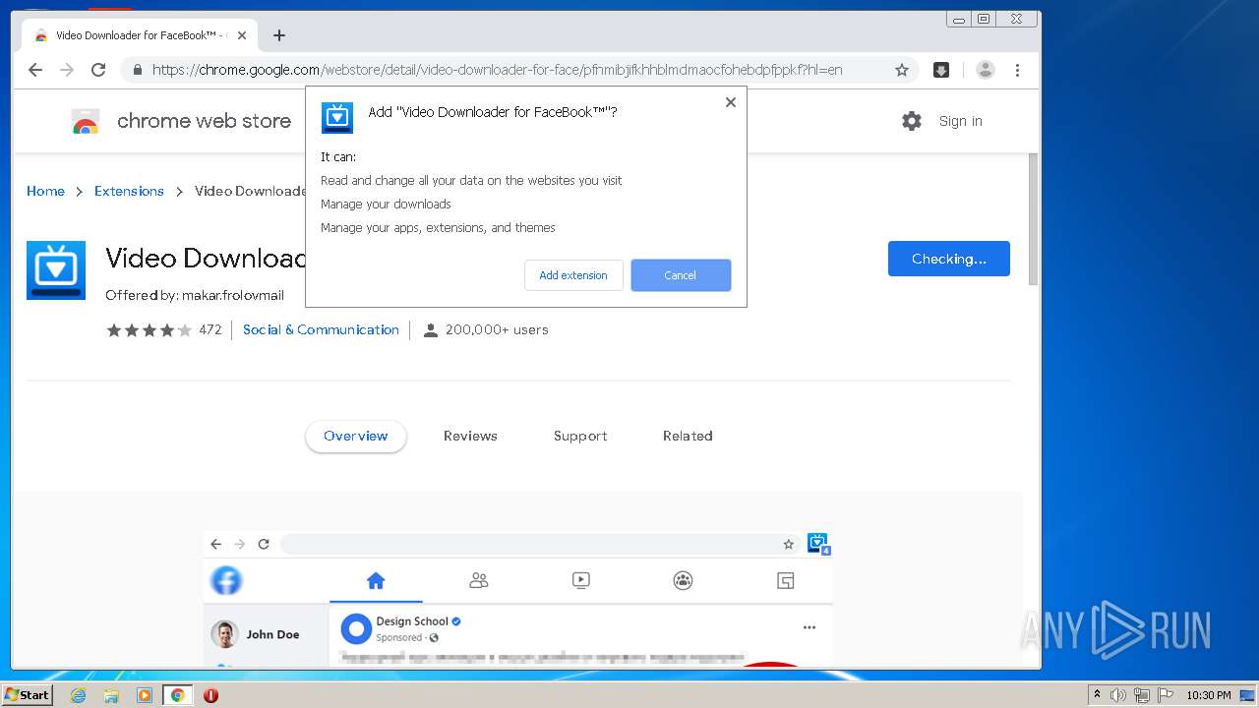
Task: Open the download extension icon in the toolbar
Action: click(x=941, y=70)
